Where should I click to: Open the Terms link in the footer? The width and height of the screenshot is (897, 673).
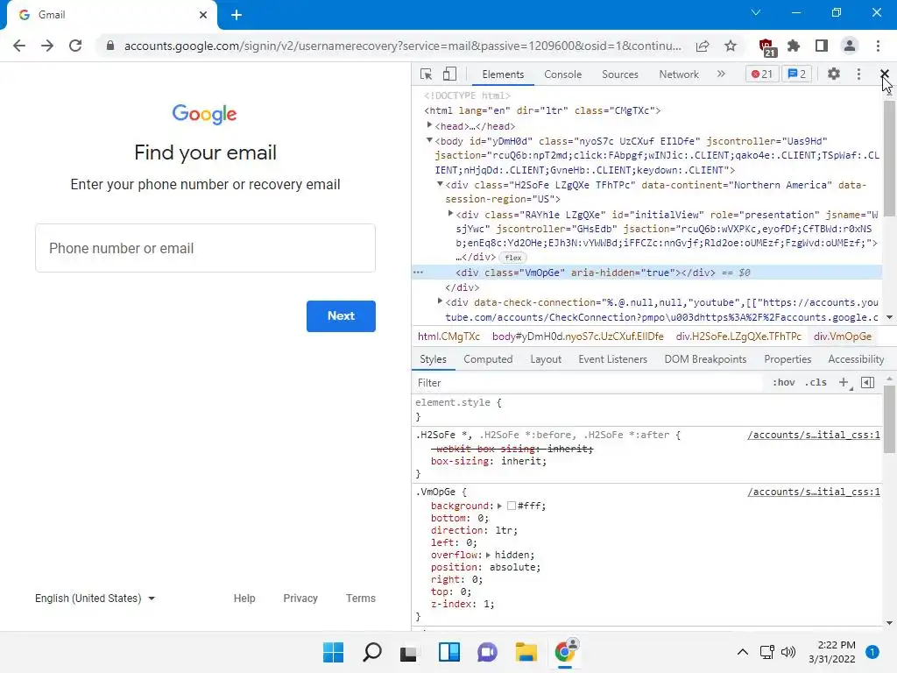pos(360,598)
